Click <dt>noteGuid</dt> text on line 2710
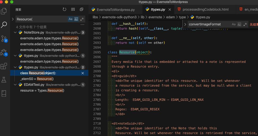The height and width of the screenshot is (136, 258). [x=128, y=123]
